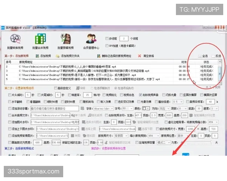Viewport: 227px width, 181px height.
Task: Click the 单个音频 icon
Action: (73, 115)
